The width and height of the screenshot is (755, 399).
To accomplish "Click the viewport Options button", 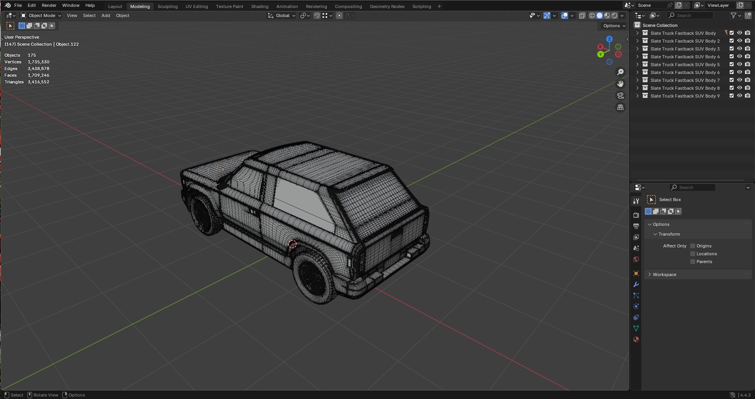I will [x=614, y=26].
